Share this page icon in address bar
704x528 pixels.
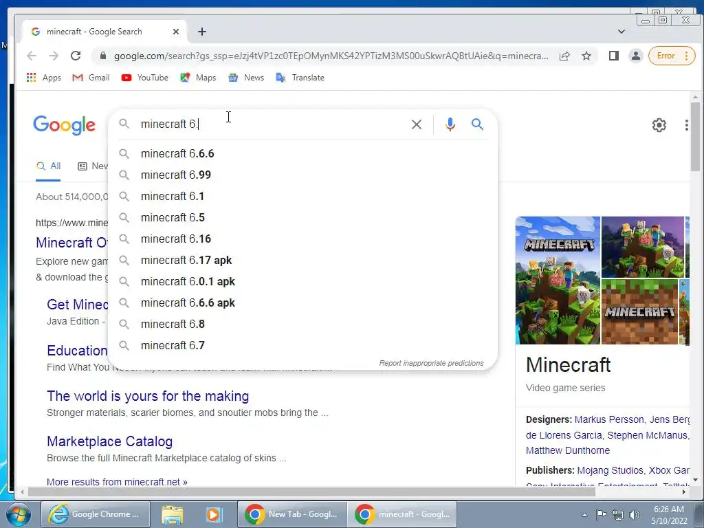(x=564, y=56)
